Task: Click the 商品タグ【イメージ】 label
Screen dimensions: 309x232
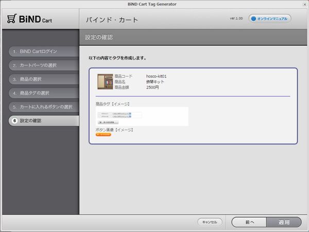Action: pos(113,104)
